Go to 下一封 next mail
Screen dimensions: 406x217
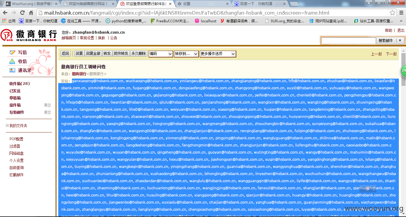391,54
